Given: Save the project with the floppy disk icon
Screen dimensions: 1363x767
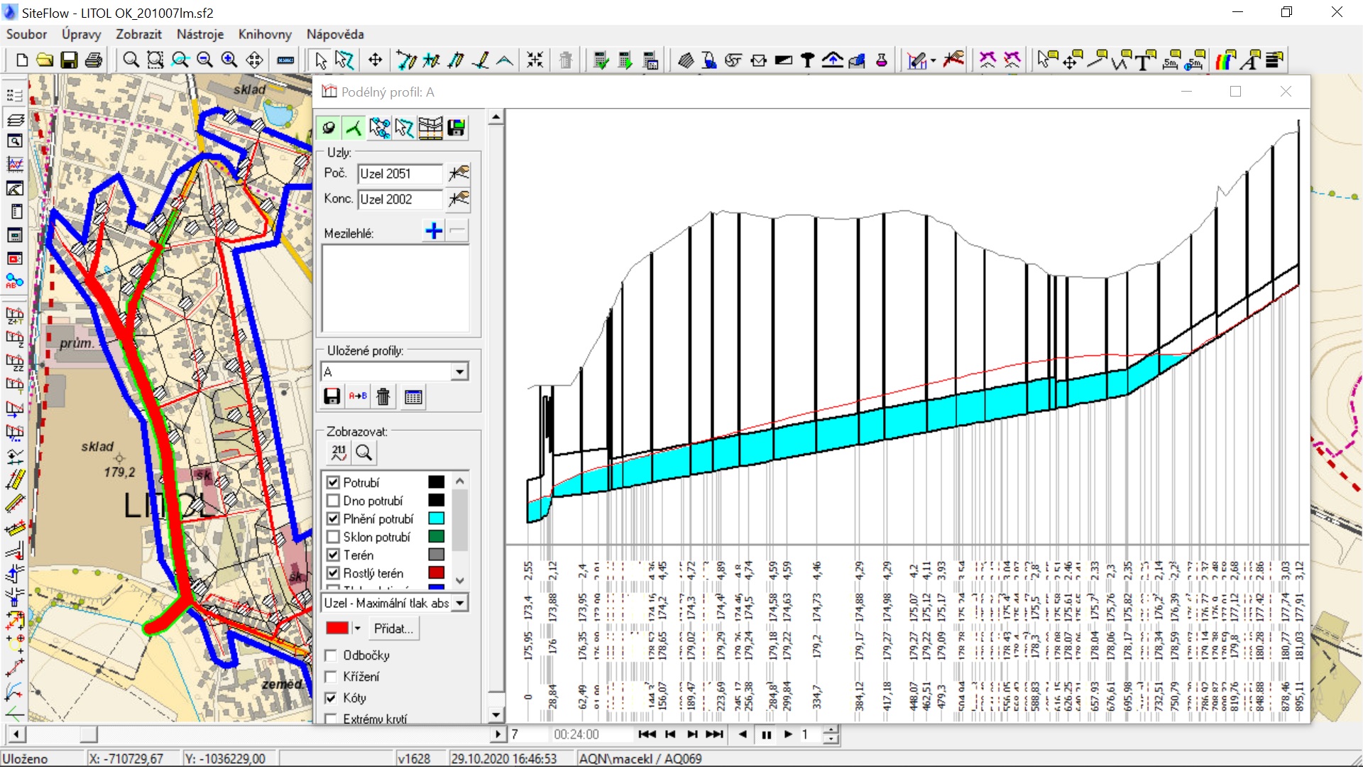Looking at the screenshot, I should tap(69, 60).
